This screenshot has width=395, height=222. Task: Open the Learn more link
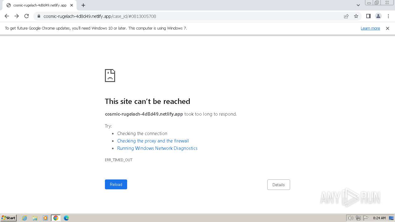pyautogui.click(x=370, y=28)
